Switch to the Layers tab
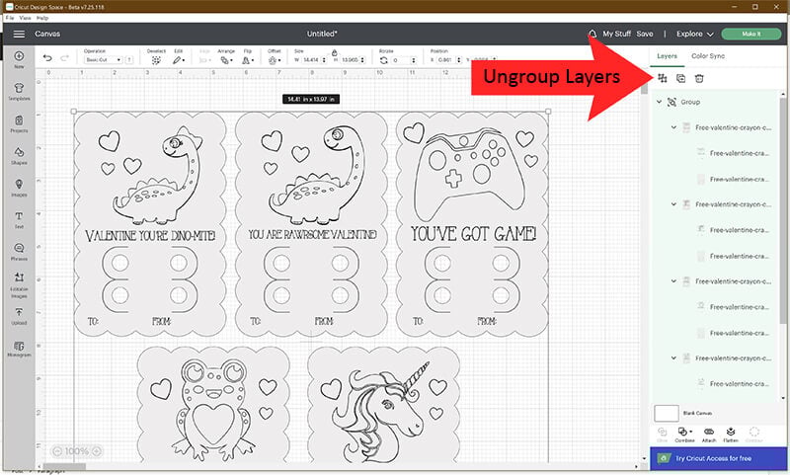This screenshot has height=475, width=790. click(667, 56)
